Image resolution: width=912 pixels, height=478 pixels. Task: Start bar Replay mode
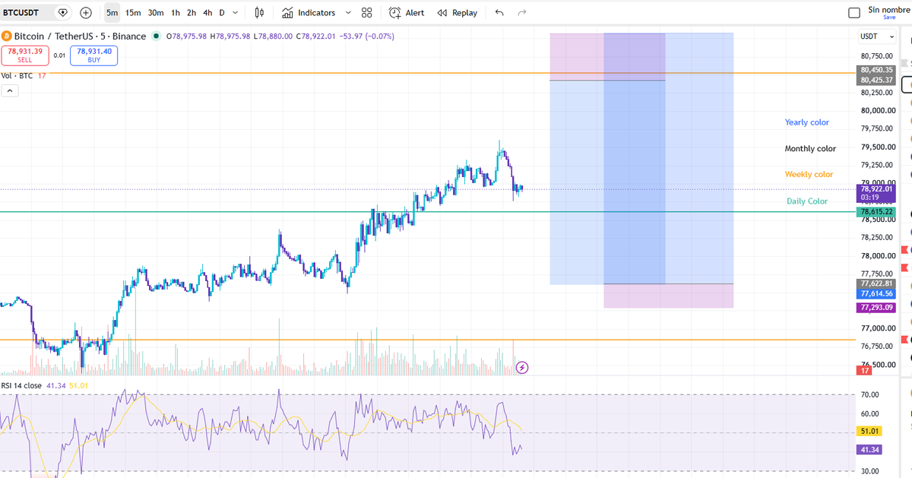458,13
